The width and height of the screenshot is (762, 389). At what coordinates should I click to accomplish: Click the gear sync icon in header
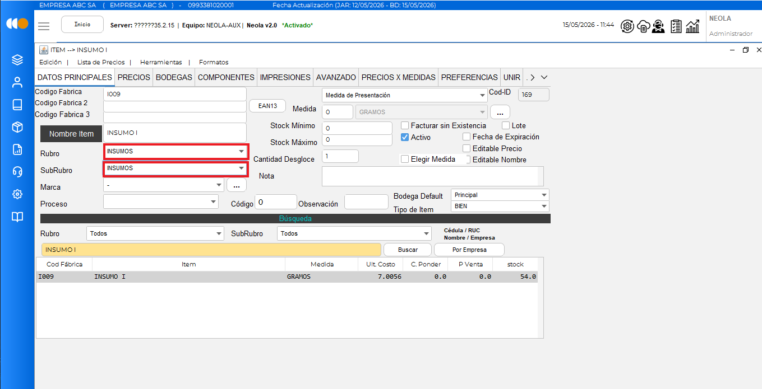627,26
